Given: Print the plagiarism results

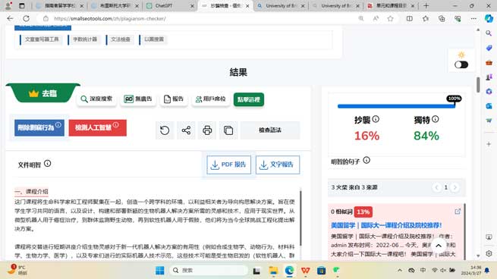Looking at the screenshot, I should click(207, 130).
